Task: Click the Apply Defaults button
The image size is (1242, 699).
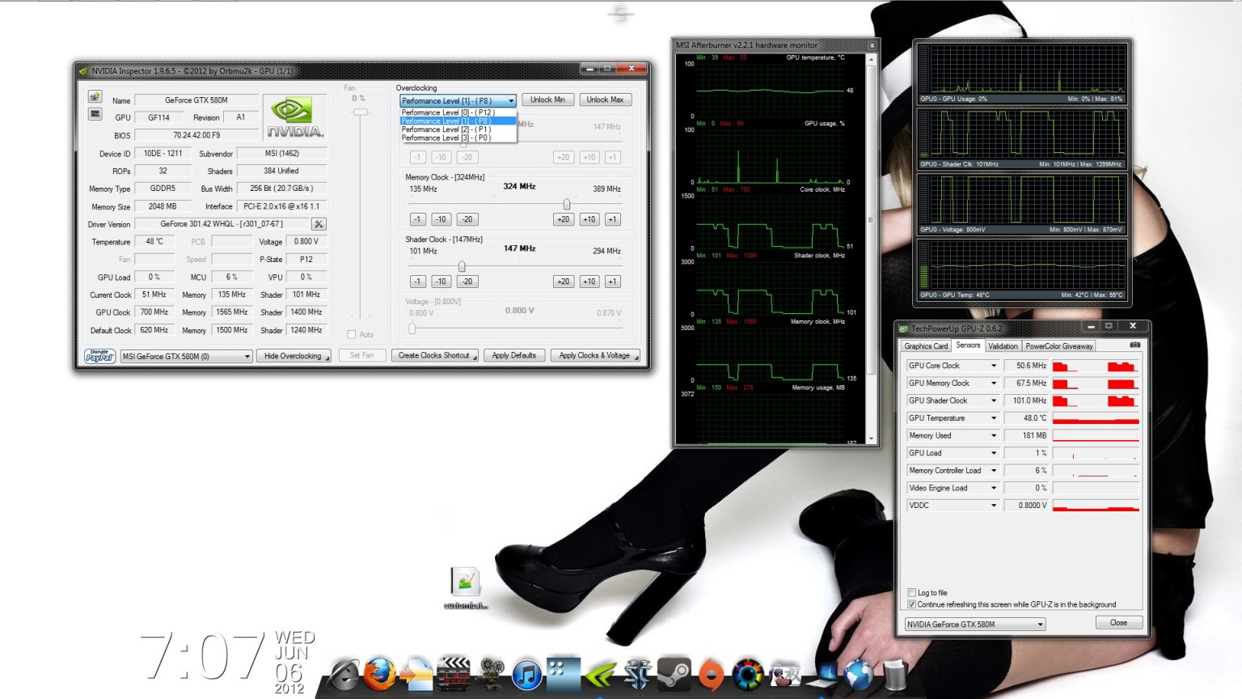Action: pyautogui.click(x=514, y=355)
